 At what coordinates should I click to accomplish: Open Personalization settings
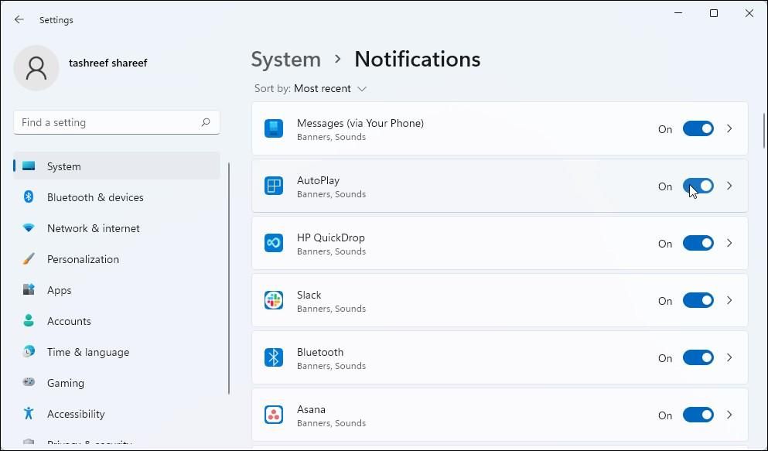(x=117, y=258)
